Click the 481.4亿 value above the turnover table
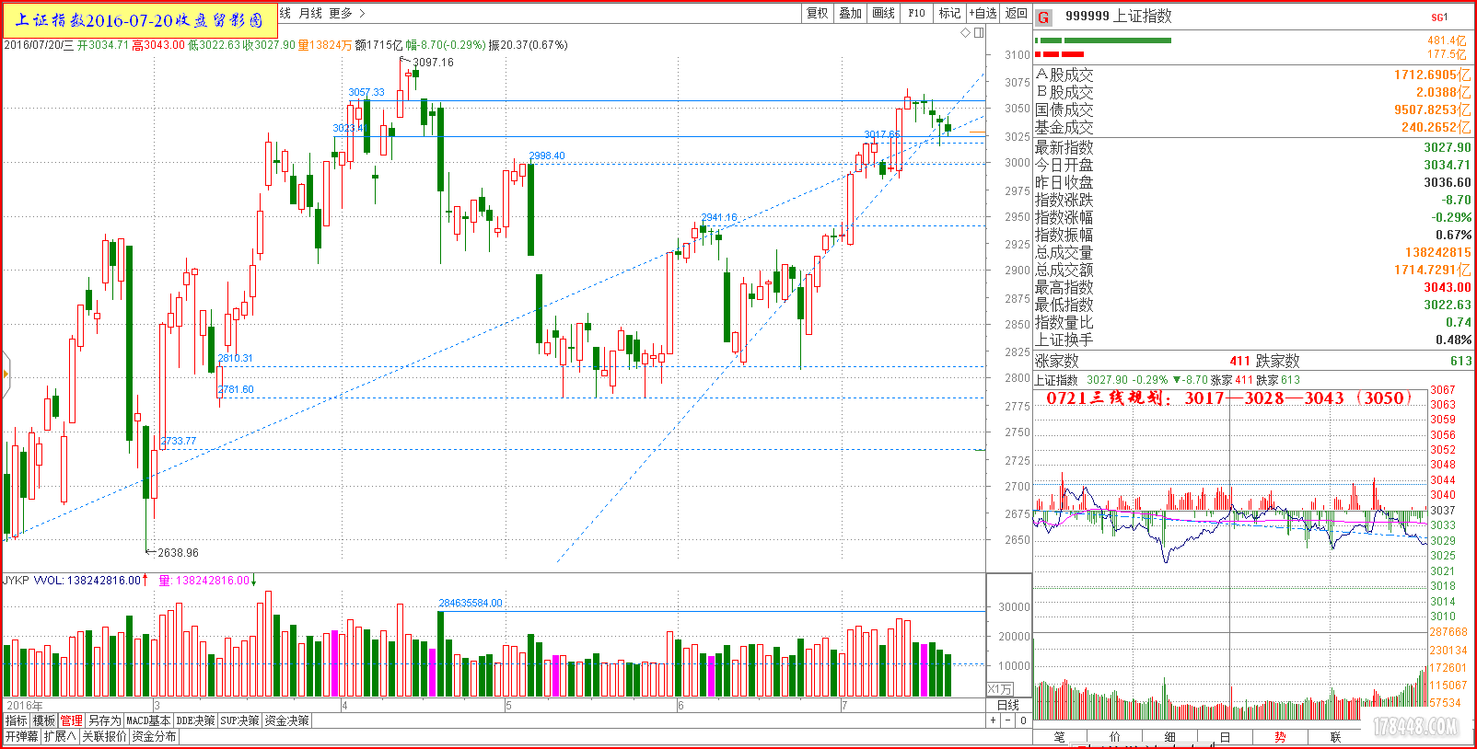1477x749 pixels. point(1447,40)
